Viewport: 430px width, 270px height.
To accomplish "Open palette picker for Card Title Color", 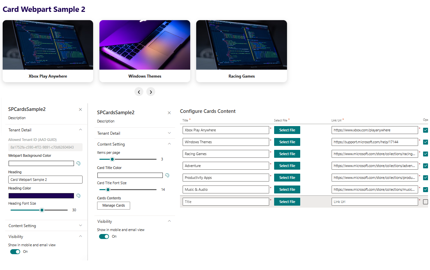I will 167,175.
